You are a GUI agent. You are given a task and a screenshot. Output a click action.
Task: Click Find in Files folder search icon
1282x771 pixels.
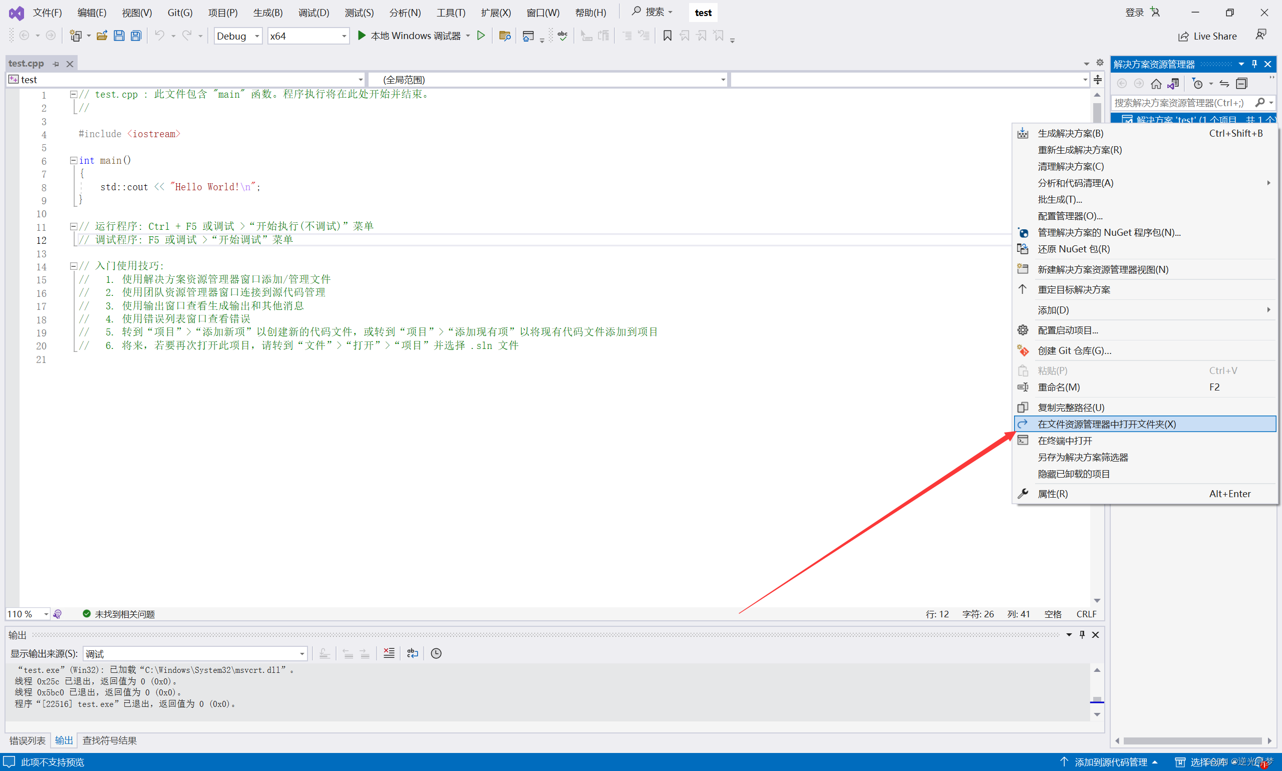click(504, 36)
